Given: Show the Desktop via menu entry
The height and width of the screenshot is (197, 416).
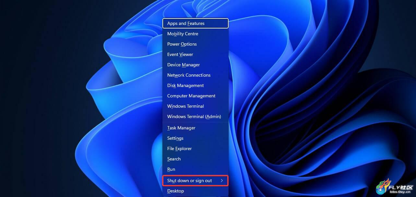Looking at the screenshot, I should pos(196,191).
